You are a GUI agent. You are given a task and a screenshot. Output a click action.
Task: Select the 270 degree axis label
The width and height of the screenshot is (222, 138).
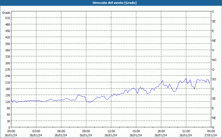pyautogui.click(x=8, y=70)
